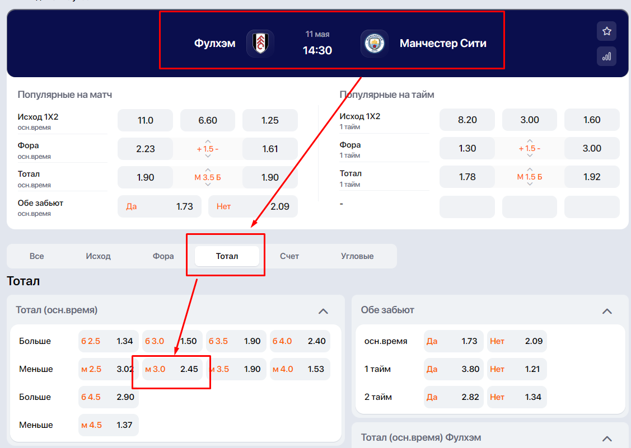Raise 1 тайм Тотал line with up arrow
This screenshot has width=631, height=448.
coord(530,169)
